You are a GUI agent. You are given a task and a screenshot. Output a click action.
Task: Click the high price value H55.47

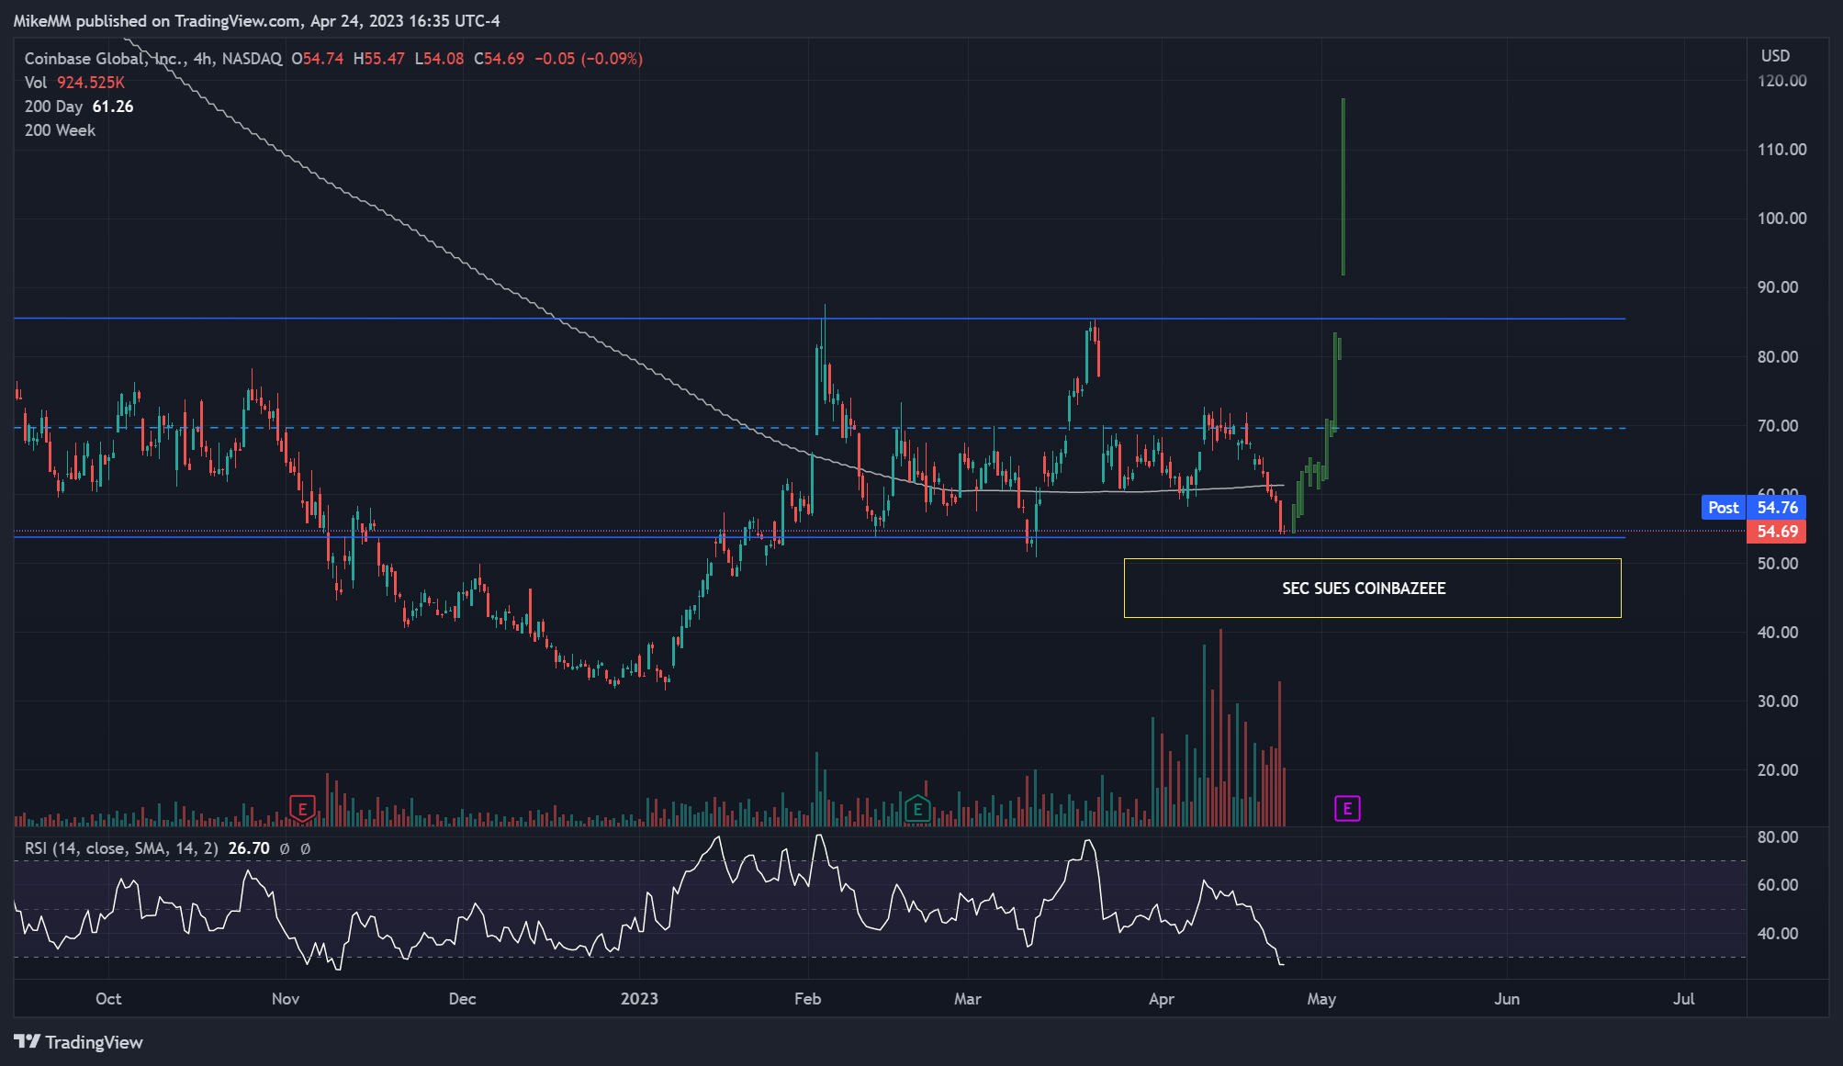click(x=379, y=59)
